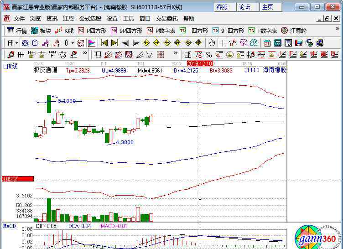
Task: Open the notepad report icon
Action: click(x=288, y=43)
